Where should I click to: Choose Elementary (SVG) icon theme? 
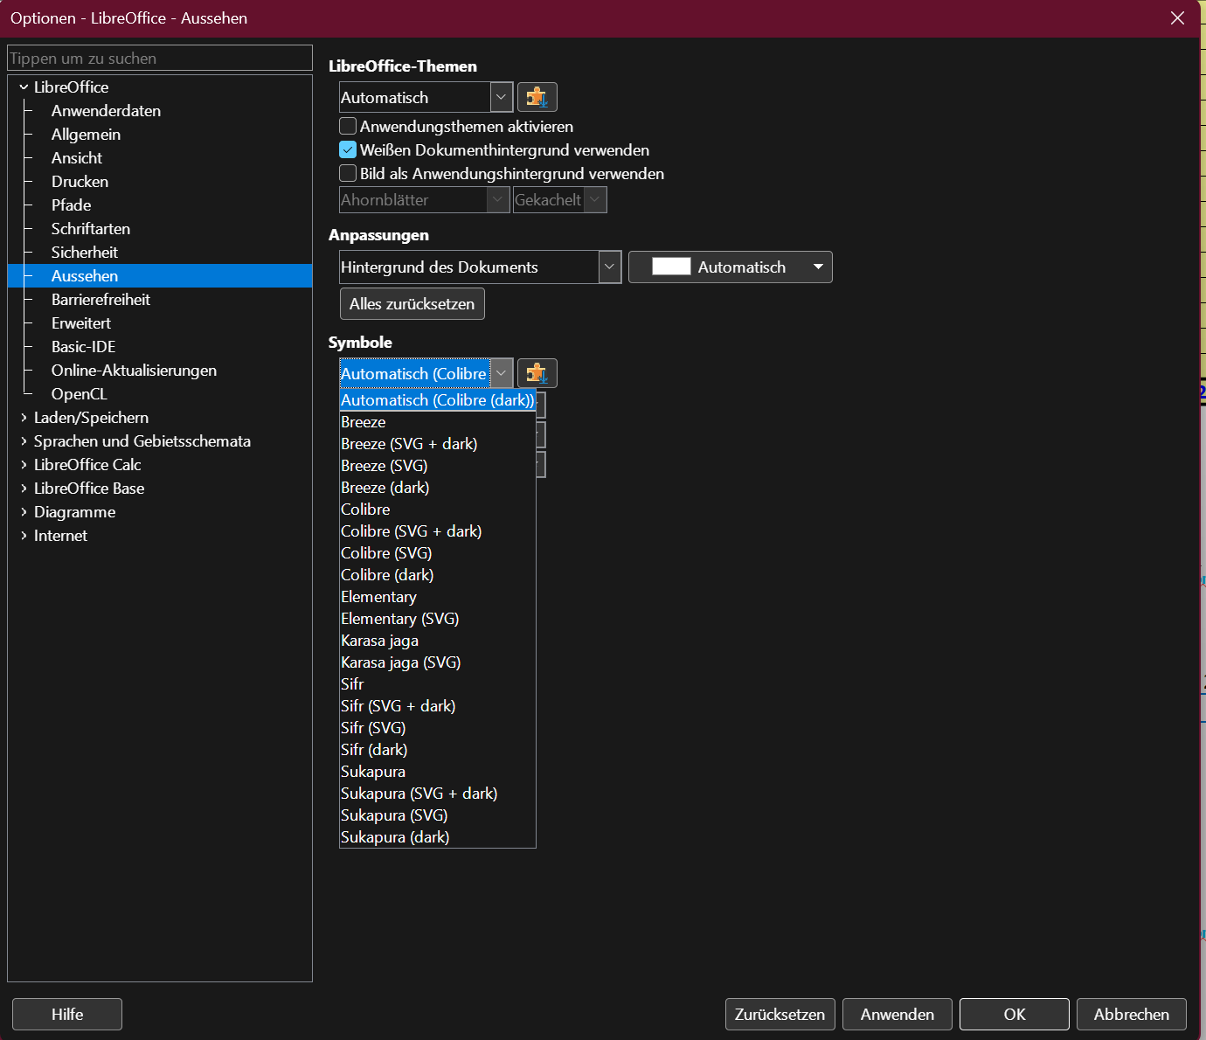coord(437,618)
